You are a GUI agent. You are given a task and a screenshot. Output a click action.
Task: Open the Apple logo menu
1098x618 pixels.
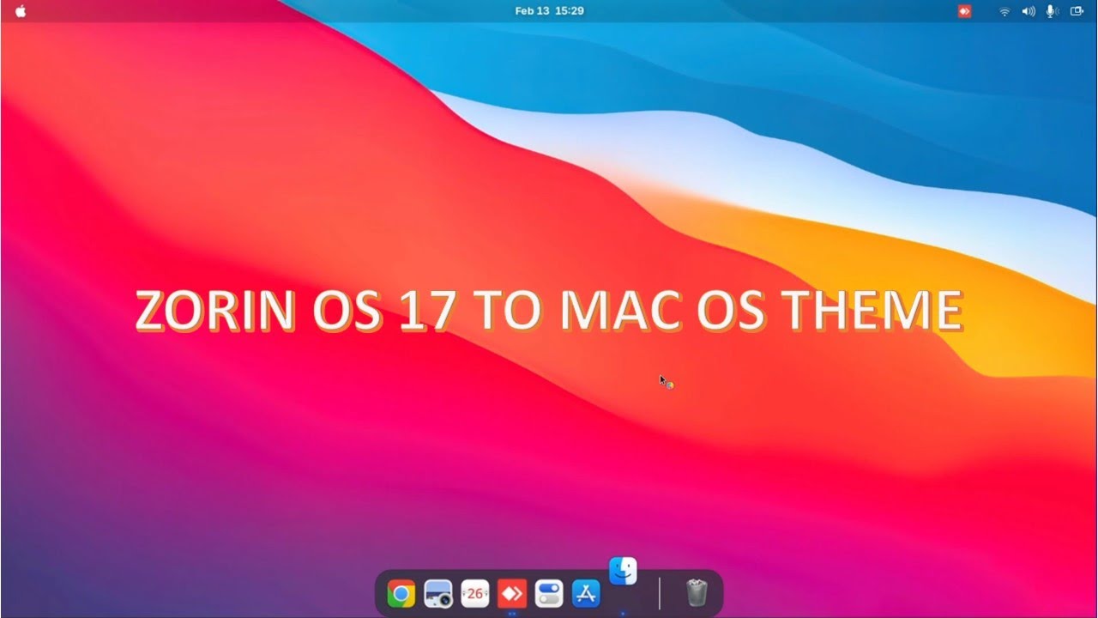(x=21, y=11)
